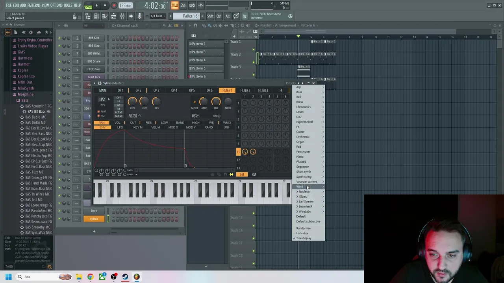Enable the envelope TEMPO checkbox
Screen dimensions: 504x283
click(x=124, y=171)
